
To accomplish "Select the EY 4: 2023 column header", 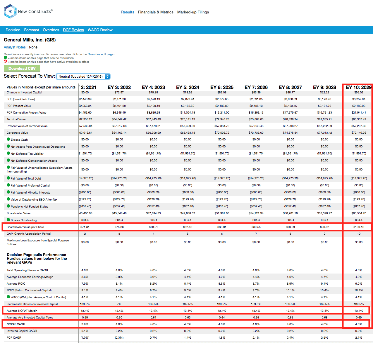I will coord(153,87).
